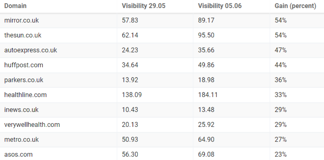The width and height of the screenshot is (324, 160).
Task: Open huffpost.com domain entry
Action: tap(24, 65)
